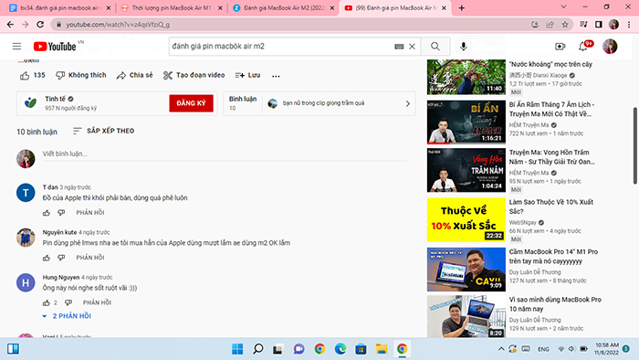The height and width of the screenshot is (360, 639).
Task: Click Không thích dislike button
Action: click(81, 76)
